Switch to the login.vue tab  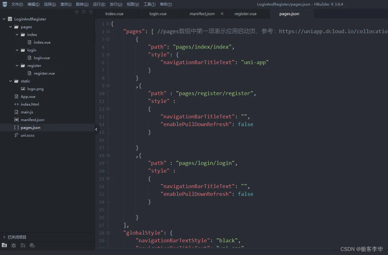[x=158, y=14]
